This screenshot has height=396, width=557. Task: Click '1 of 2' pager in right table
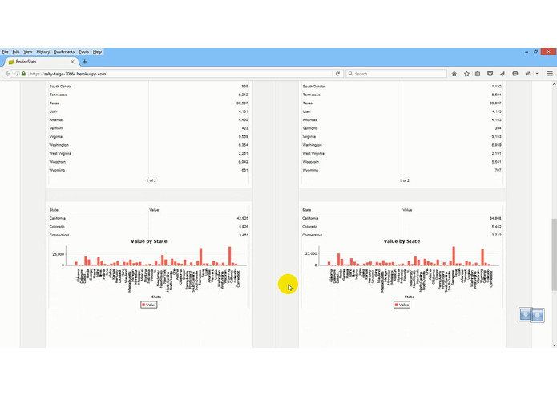tap(404, 180)
